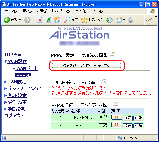This screenshot has width=159, height=142.
Task: Open the お気に入り(A) menu
Action: (x=61, y=11)
